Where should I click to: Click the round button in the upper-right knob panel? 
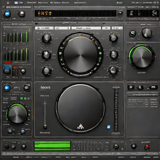tap(132, 33)
